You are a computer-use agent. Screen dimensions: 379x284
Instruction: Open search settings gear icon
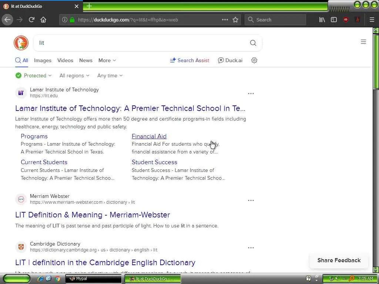254,60
